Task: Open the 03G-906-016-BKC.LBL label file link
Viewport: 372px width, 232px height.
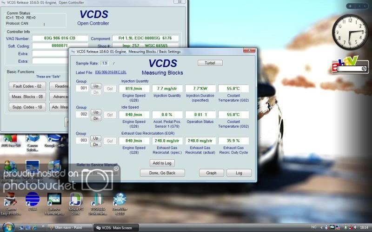Action: (111, 72)
